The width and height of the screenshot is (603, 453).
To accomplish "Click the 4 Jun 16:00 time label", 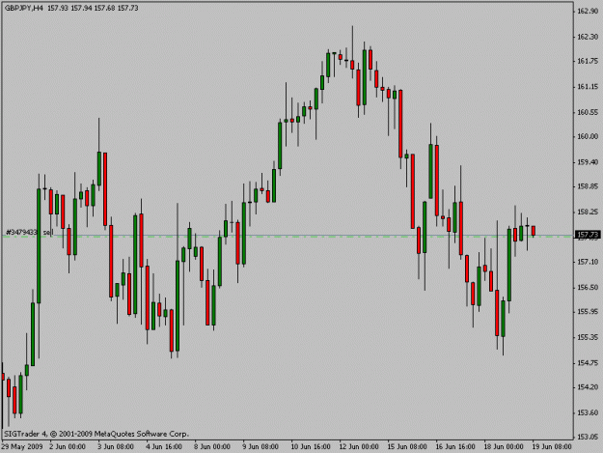I will tap(164, 447).
